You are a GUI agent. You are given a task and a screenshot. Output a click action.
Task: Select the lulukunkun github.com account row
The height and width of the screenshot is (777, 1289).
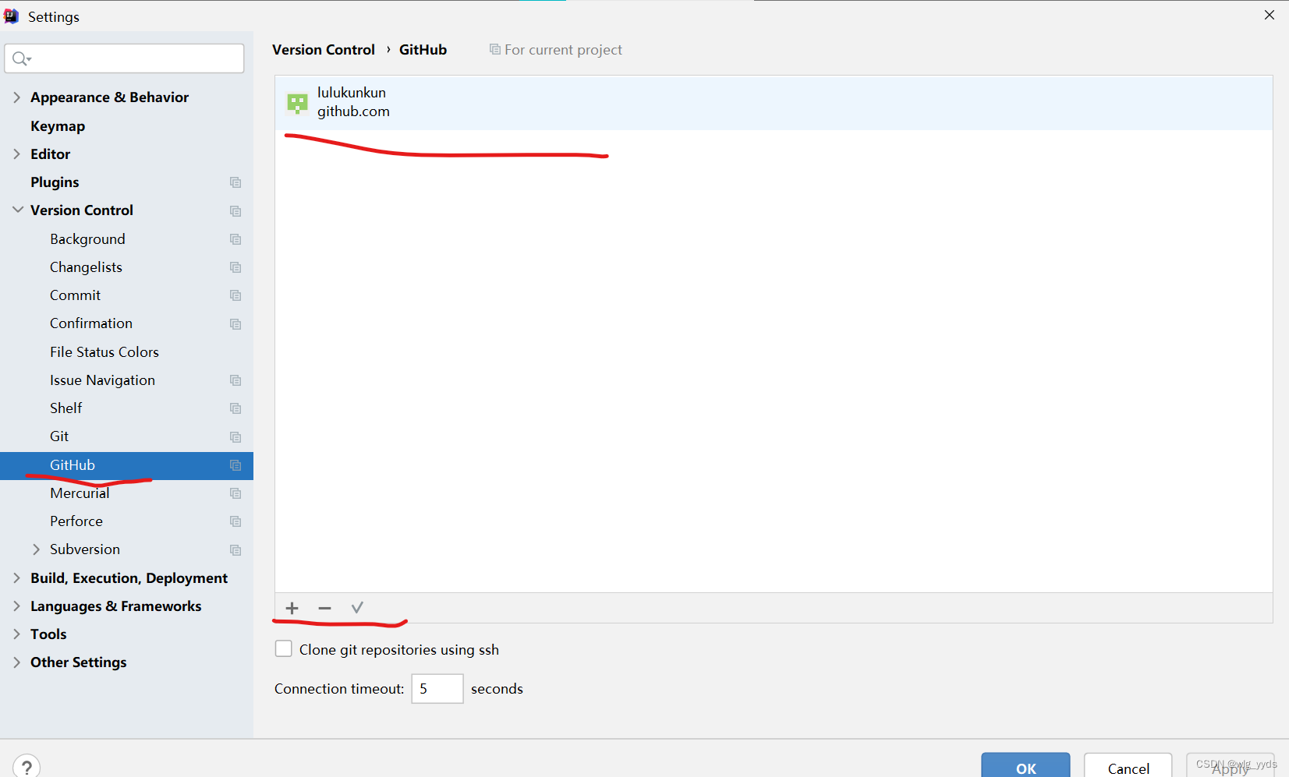point(774,103)
